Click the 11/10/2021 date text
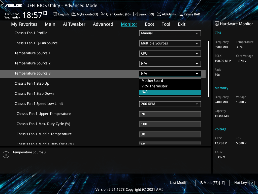Viewport: 258px width, 194px height. pyautogui.click(x=12, y=14)
